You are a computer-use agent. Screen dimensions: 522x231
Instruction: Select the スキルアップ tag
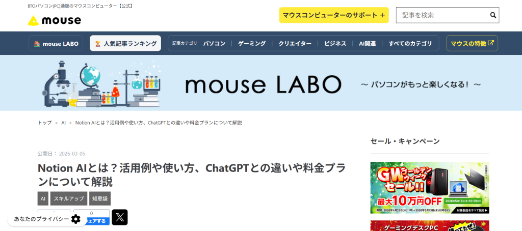click(x=69, y=198)
